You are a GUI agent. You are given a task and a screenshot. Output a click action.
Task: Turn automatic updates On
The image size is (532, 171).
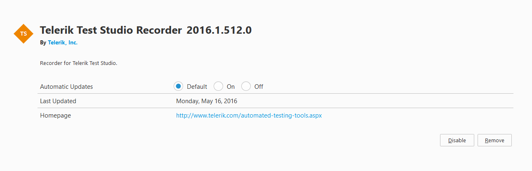point(219,86)
